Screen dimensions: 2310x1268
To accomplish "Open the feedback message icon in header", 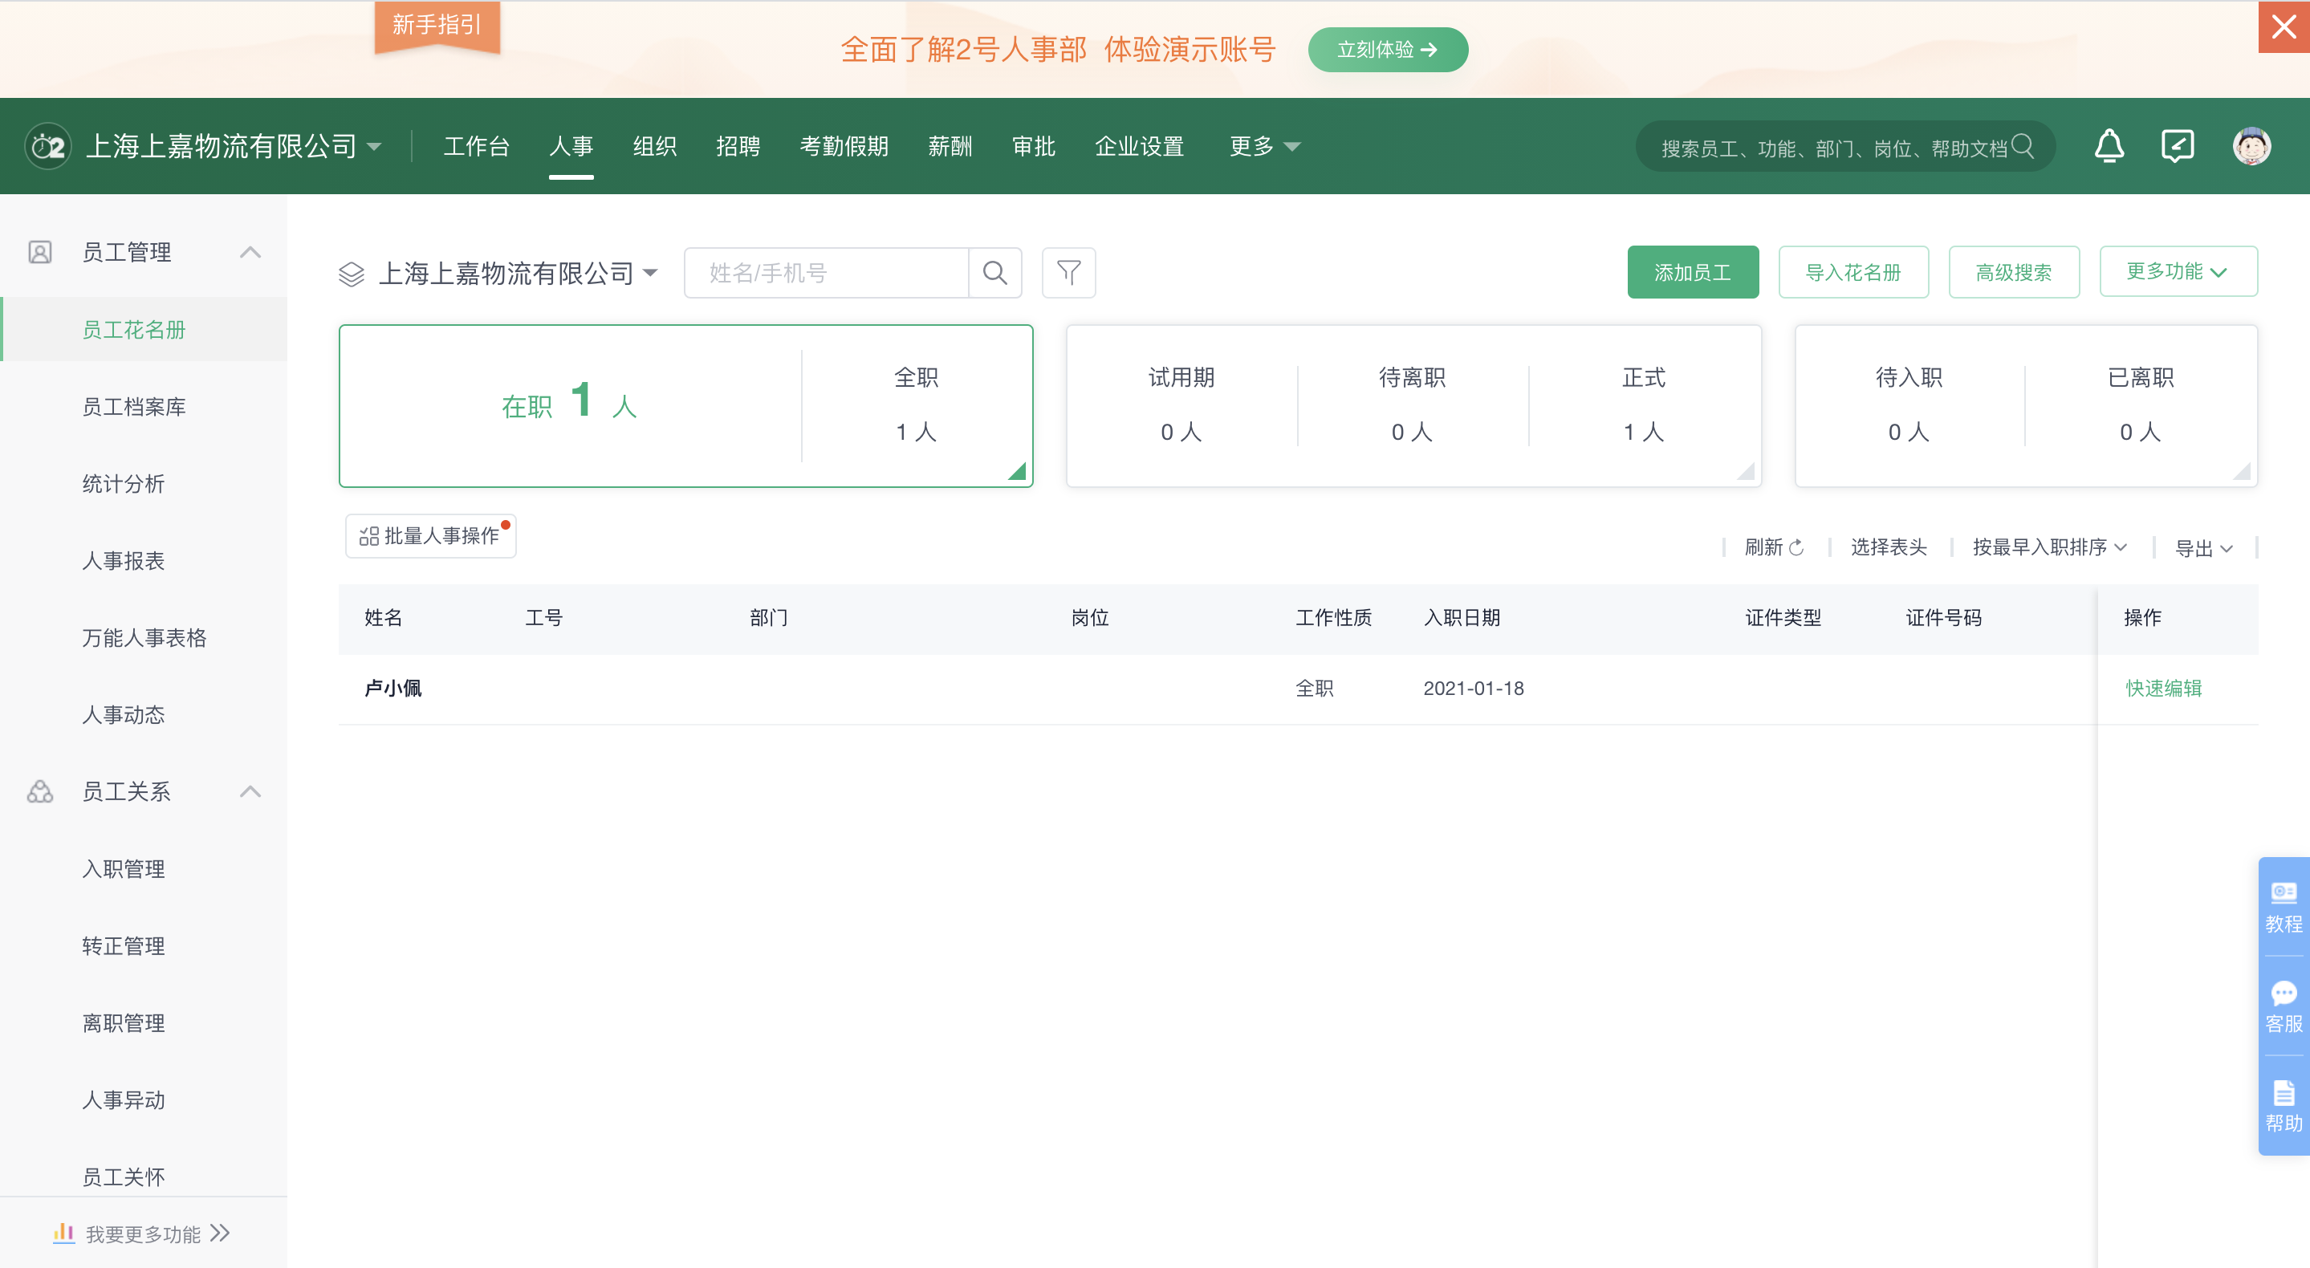I will point(2178,146).
